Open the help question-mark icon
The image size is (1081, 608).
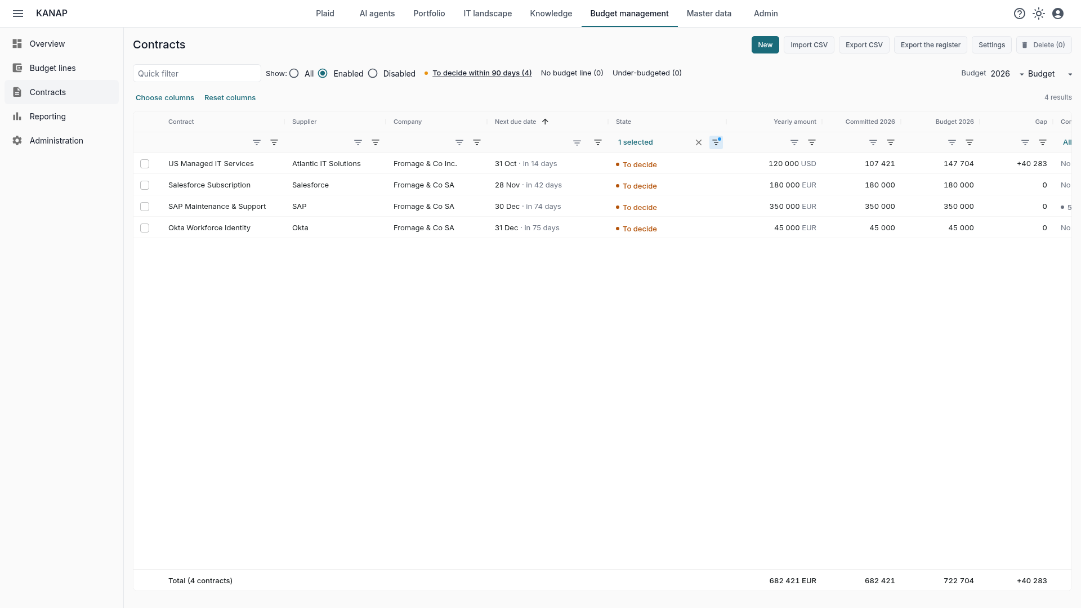pyautogui.click(x=1020, y=14)
